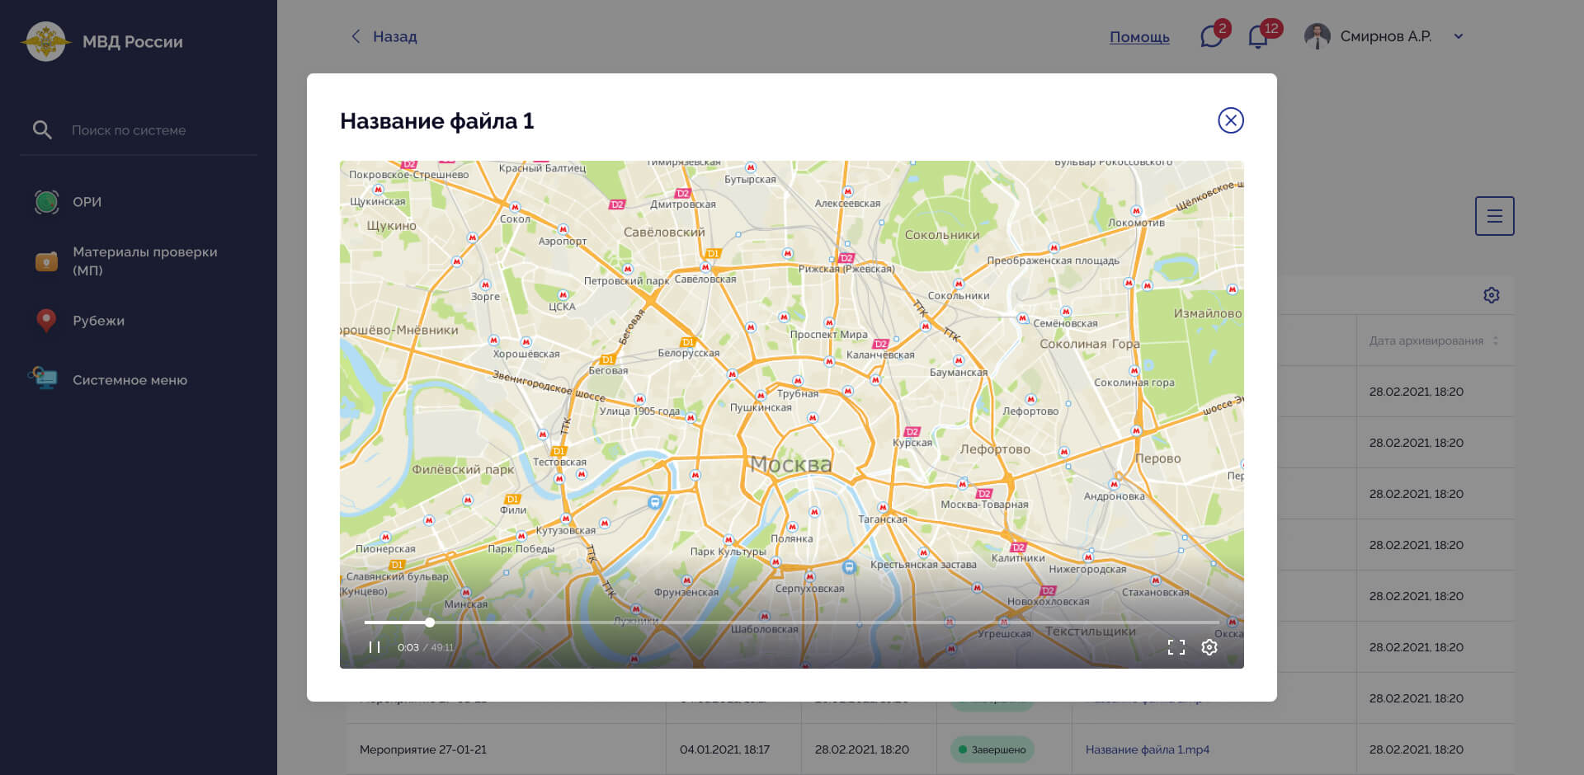Open Название файла 1.mp4 link
1584x775 pixels.
click(x=1147, y=749)
